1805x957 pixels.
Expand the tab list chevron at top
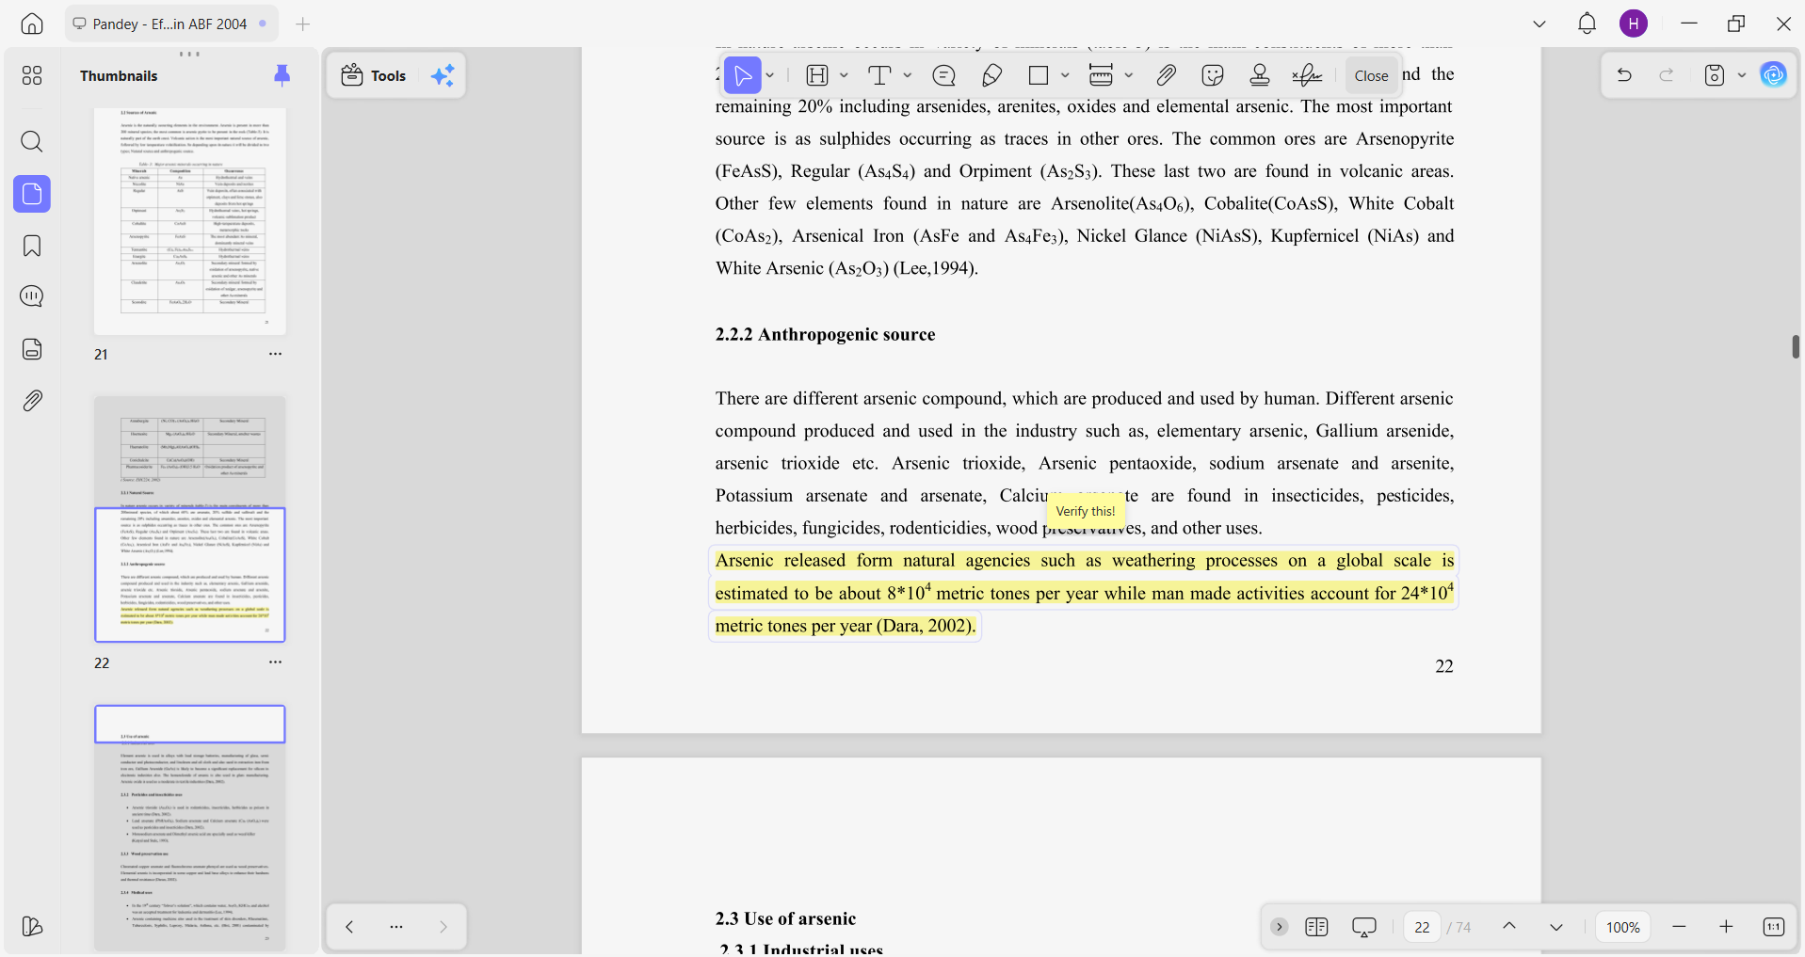(1539, 24)
